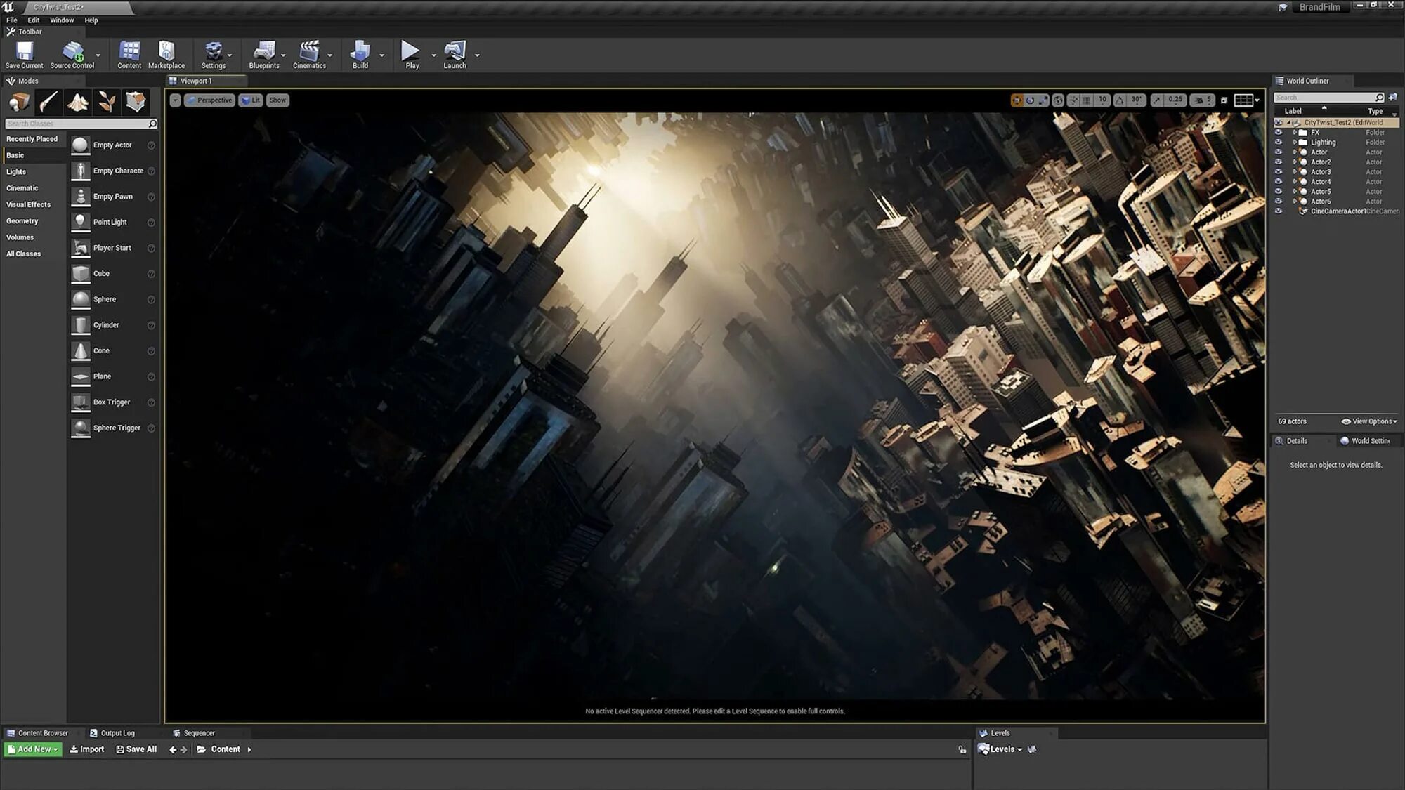Open the Lit view mode dropdown
1405x790 pixels.
tap(251, 100)
